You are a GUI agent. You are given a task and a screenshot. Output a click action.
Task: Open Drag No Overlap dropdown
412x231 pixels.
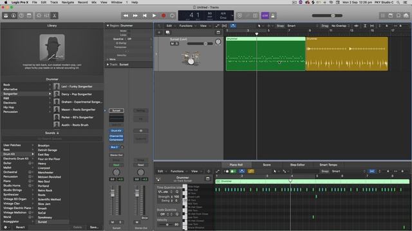[x=340, y=26]
